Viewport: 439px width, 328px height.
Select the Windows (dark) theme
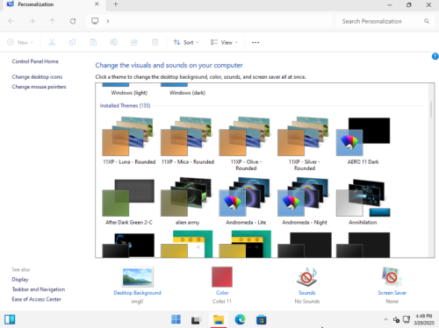click(187, 90)
